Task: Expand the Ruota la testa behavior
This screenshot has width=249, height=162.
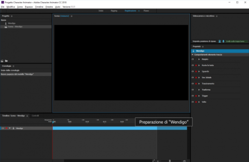Action: (x=199, y=65)
